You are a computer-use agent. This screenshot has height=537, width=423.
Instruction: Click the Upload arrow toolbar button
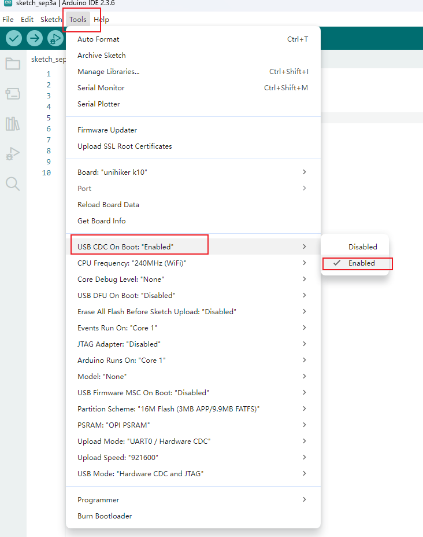(x=35, y=38)
